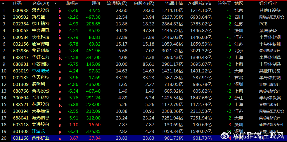Click the R marker icon for 兆易创新
This screenshot has height=142, width=287.
click(x=60, y=52)
